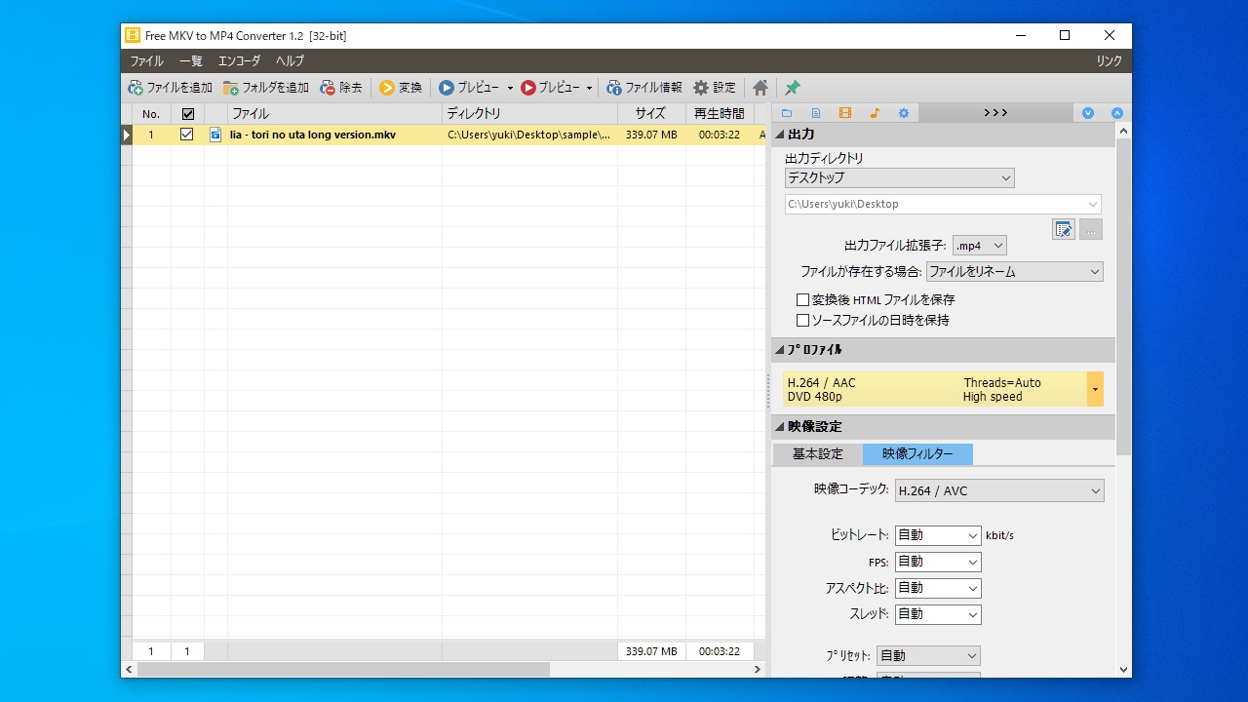Jump to profile section via document icon
Screen dimensions: 1248x702
(816, 113)
